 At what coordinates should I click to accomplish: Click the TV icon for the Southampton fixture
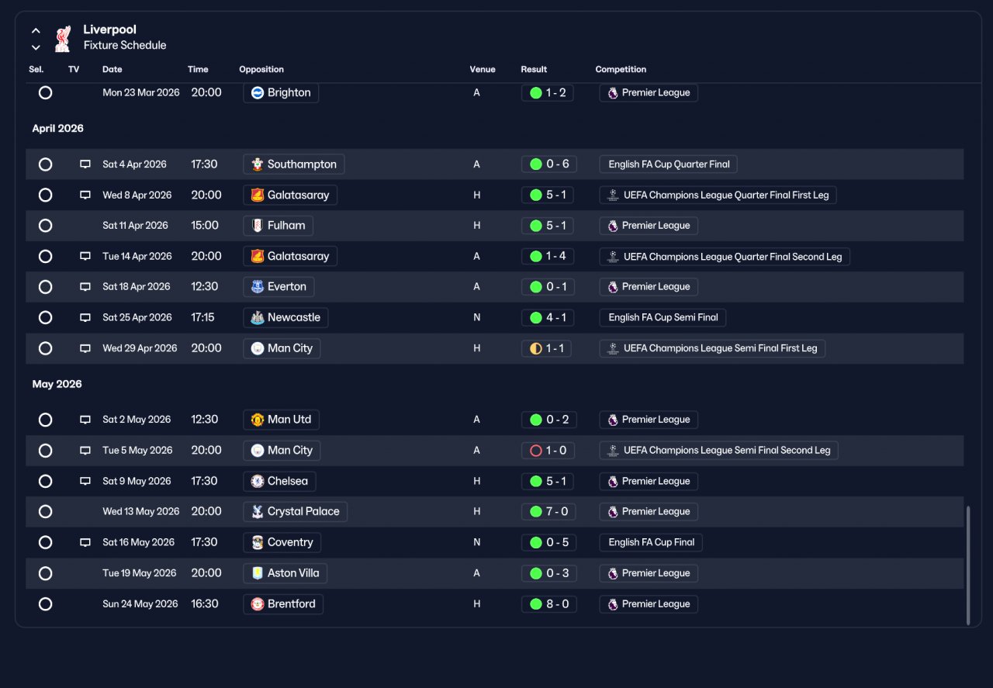click(85, 164)
